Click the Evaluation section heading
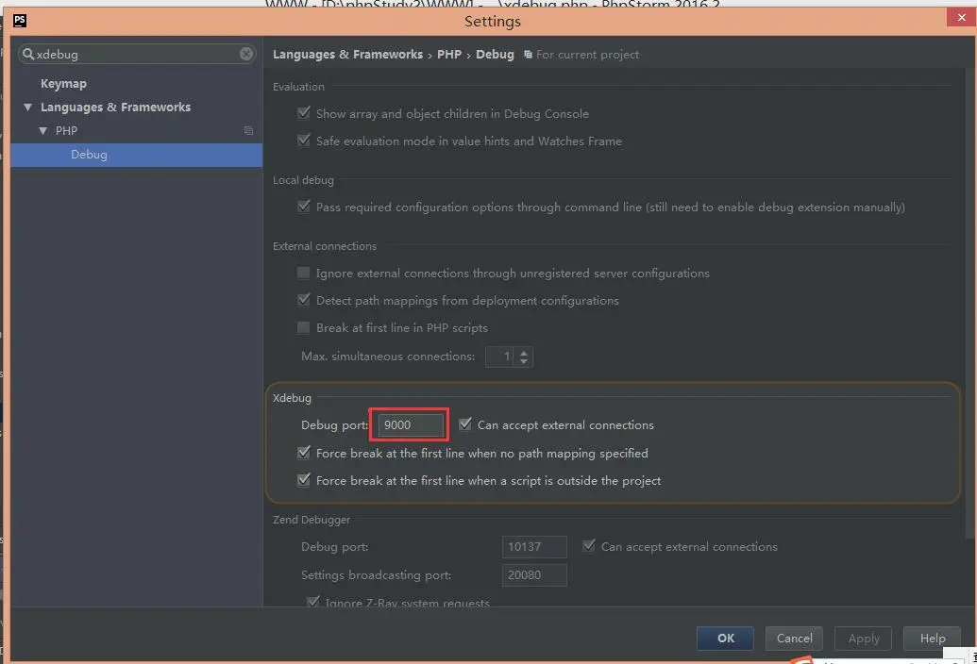The image size is (977, 664). 298,87
